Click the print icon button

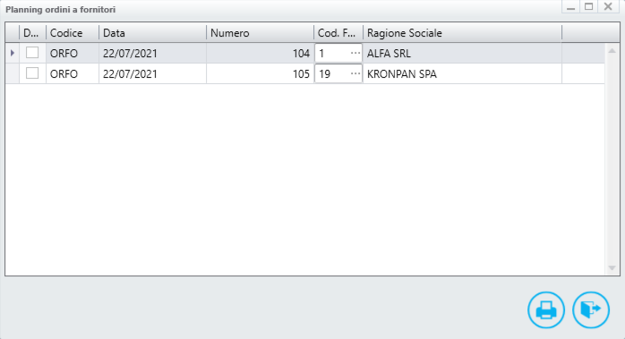click(546, 309)
